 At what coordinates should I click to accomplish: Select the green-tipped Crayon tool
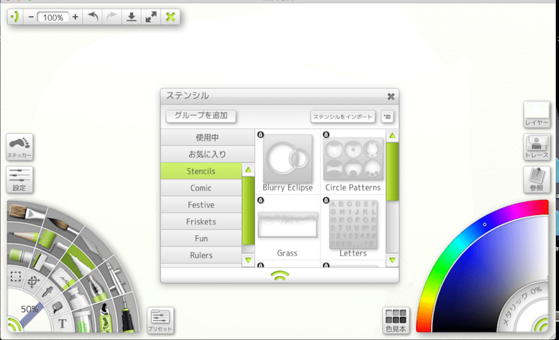[x=20, y=255]
